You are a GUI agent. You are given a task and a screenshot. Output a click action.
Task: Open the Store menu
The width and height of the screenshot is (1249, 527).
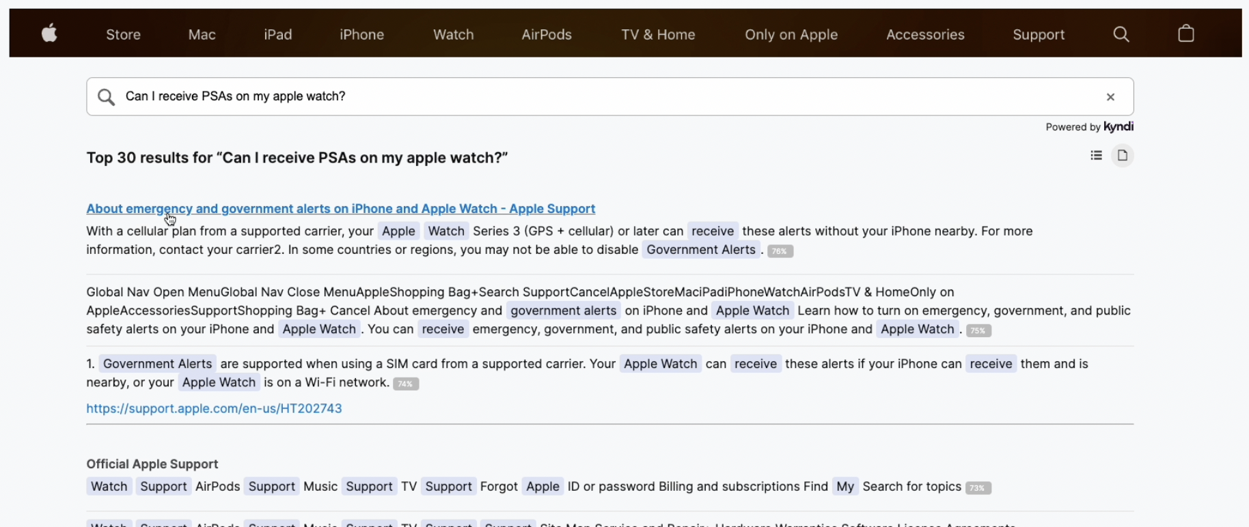(124, 34)
